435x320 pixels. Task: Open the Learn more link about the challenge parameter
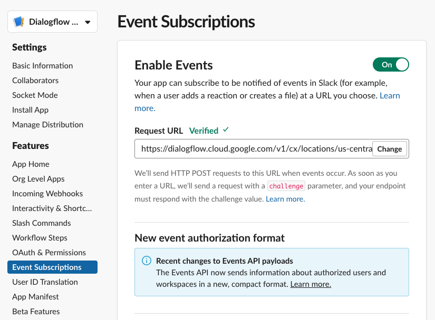point(285,199)
